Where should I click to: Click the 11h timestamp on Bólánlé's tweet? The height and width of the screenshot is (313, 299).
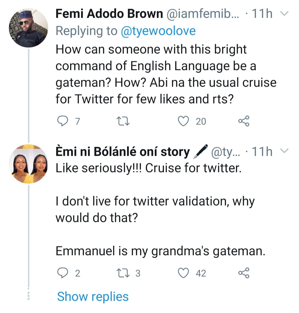pos(262,152)
